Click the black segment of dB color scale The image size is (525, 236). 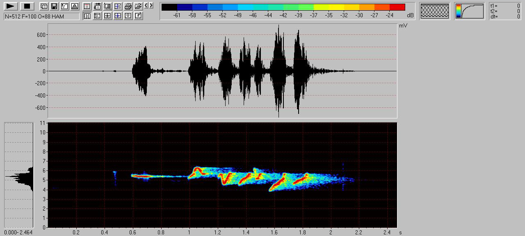[x=169, y=7]
